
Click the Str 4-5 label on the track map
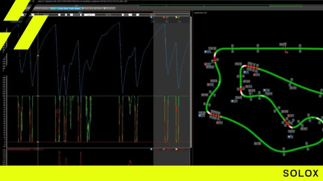pos(252,90)
